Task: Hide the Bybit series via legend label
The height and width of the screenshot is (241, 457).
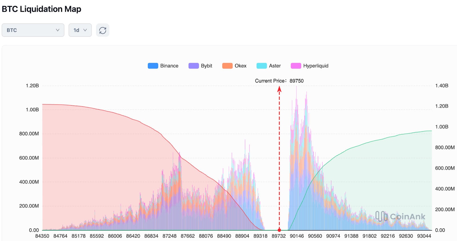Action: [207, 66]
